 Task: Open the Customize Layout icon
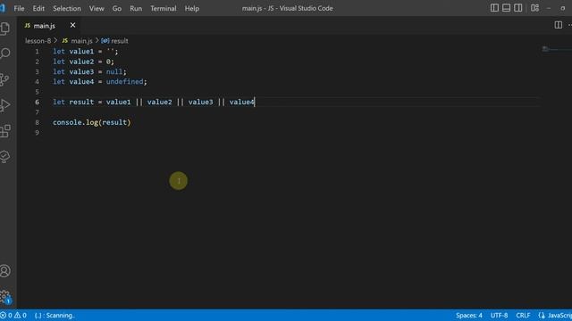click(534, 8)
